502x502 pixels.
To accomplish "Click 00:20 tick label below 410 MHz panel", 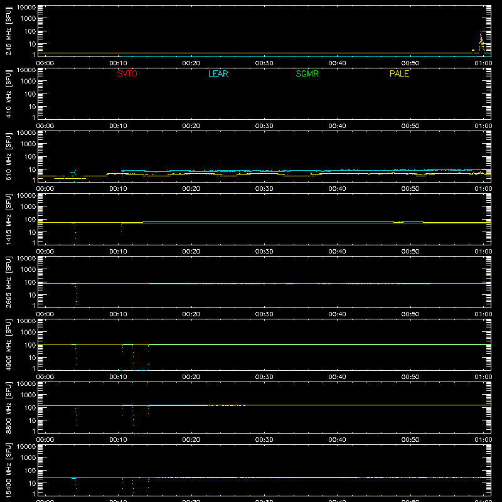I will pyautogui.click(x=191, y=126).
